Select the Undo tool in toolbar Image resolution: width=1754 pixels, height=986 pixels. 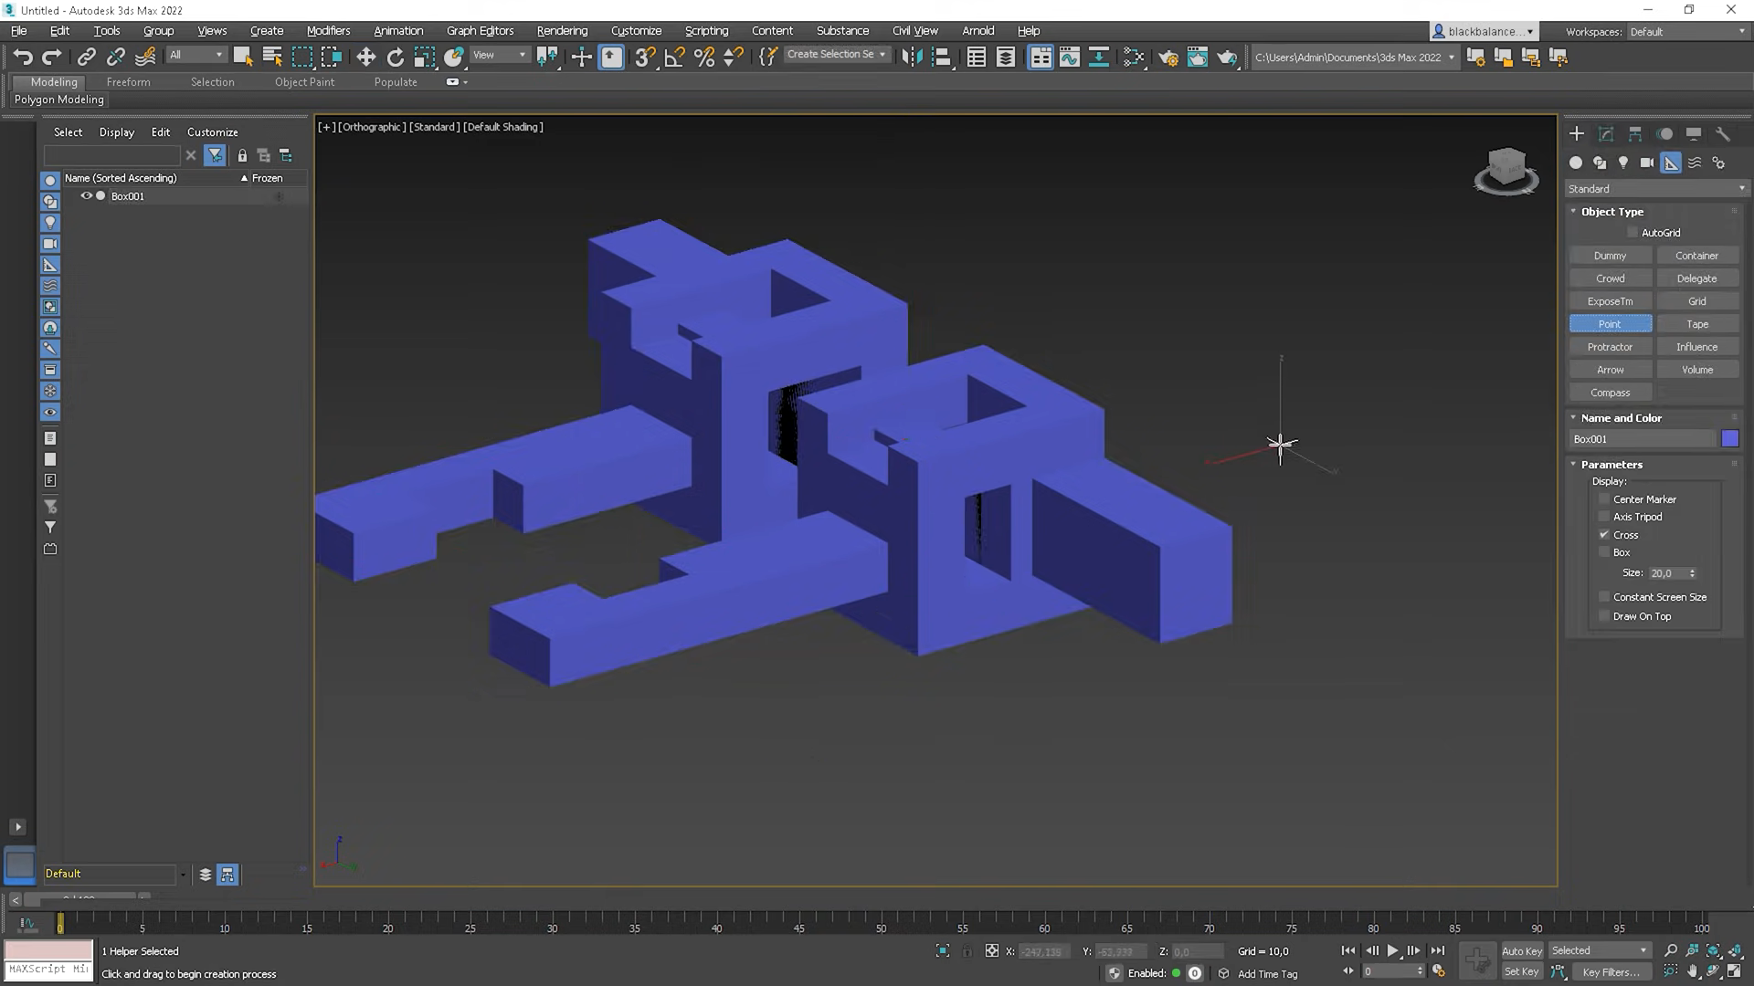click(x=22, y=57)
